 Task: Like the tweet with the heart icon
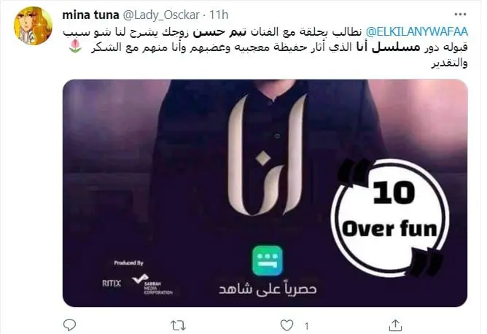tap(287, 325)
